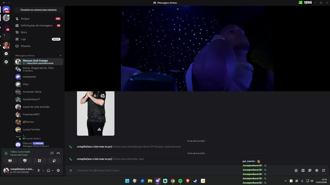Image resolution: width=330 pixels, height=185 pixels.
Task: Open the Armando Vieira conversation
Action: click(x=38, y=92)
